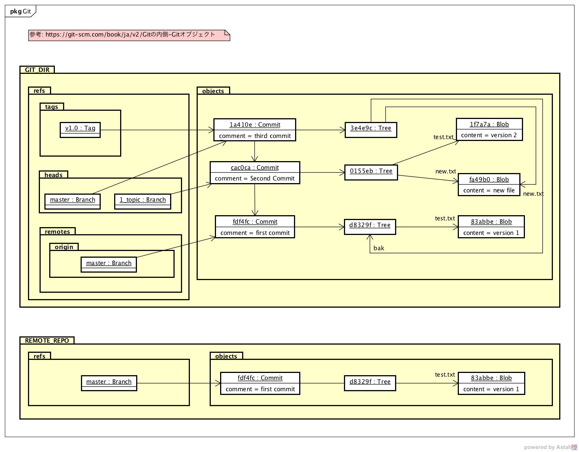Select the REMOTE_REPO package tab label
Viewport: 579px width, 452px height.
coord(47,340)
